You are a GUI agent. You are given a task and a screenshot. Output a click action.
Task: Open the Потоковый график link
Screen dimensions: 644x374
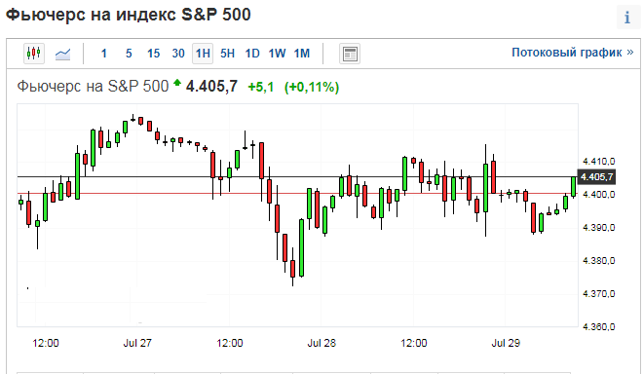coord(572,53)
